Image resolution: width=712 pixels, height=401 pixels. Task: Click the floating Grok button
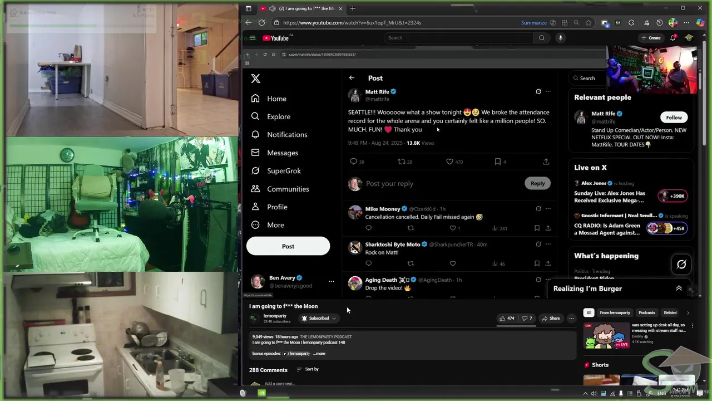click(x=681, y=265)
